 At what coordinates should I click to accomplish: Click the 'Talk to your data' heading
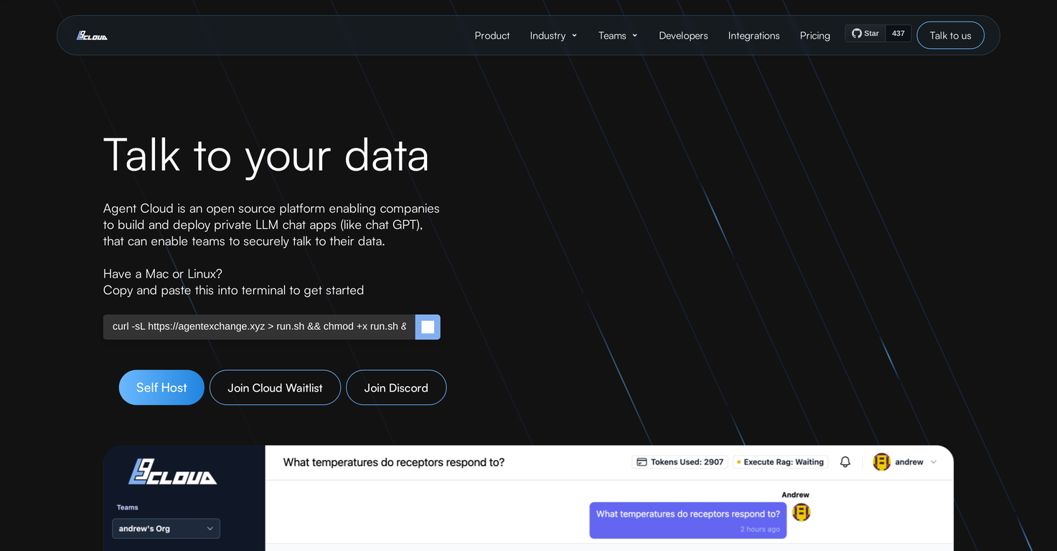(266, 155)
